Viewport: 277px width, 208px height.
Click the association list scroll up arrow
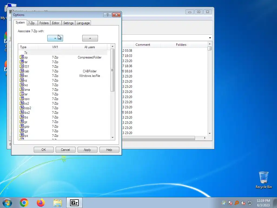point(112,46)
